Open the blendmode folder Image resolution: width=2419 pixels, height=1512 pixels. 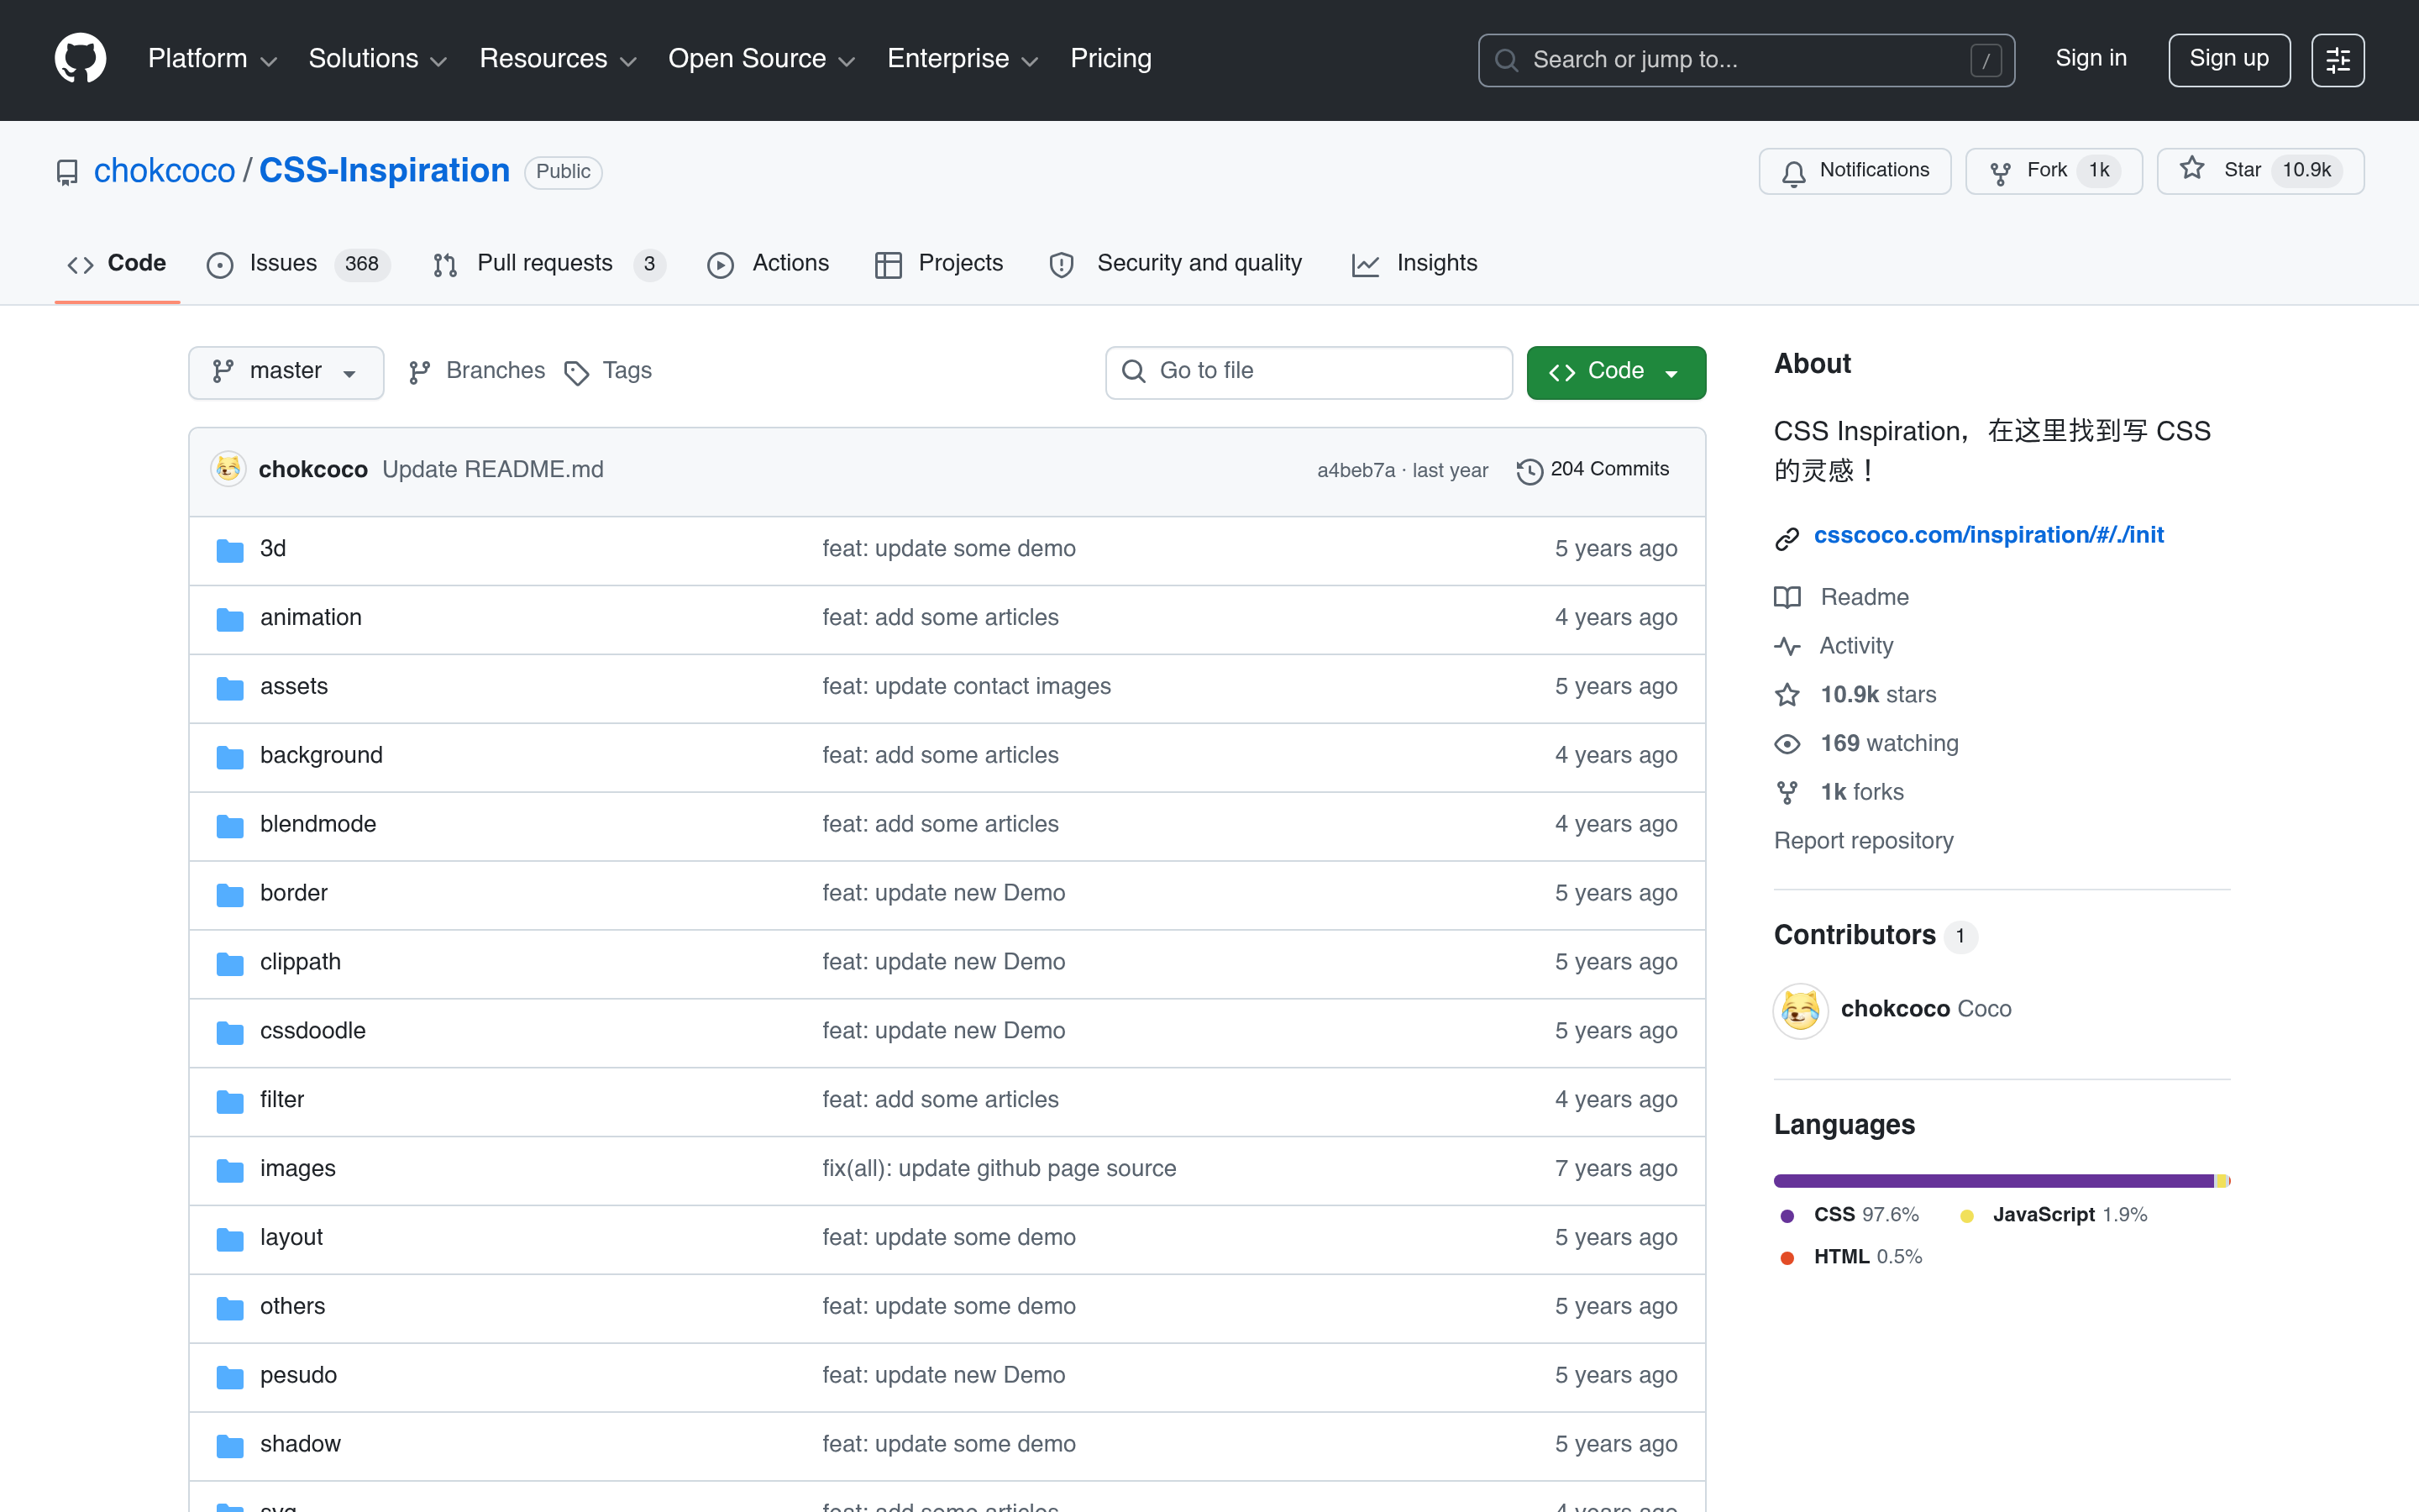coord(317,825)
